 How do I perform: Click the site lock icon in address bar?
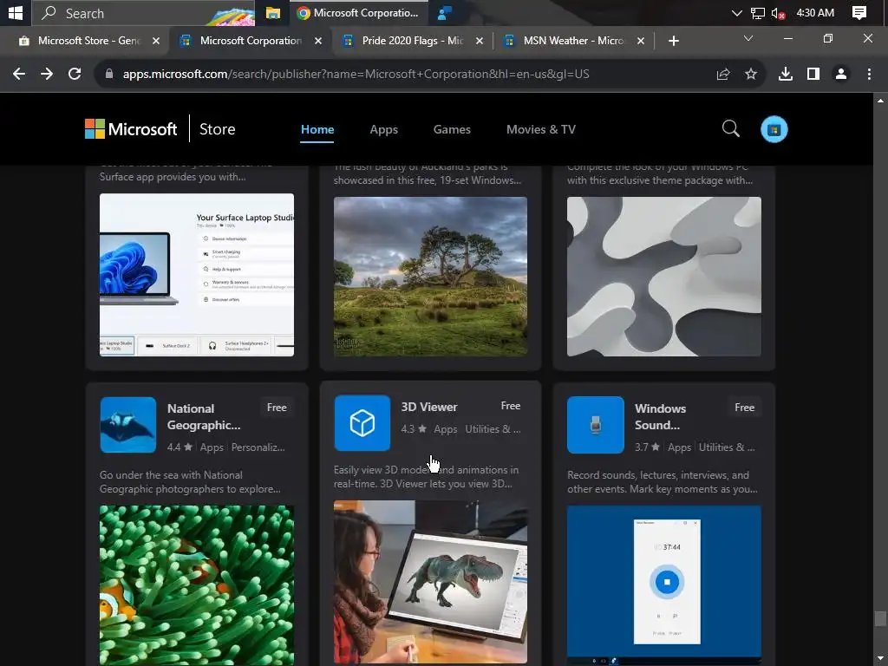click(109, 74)
